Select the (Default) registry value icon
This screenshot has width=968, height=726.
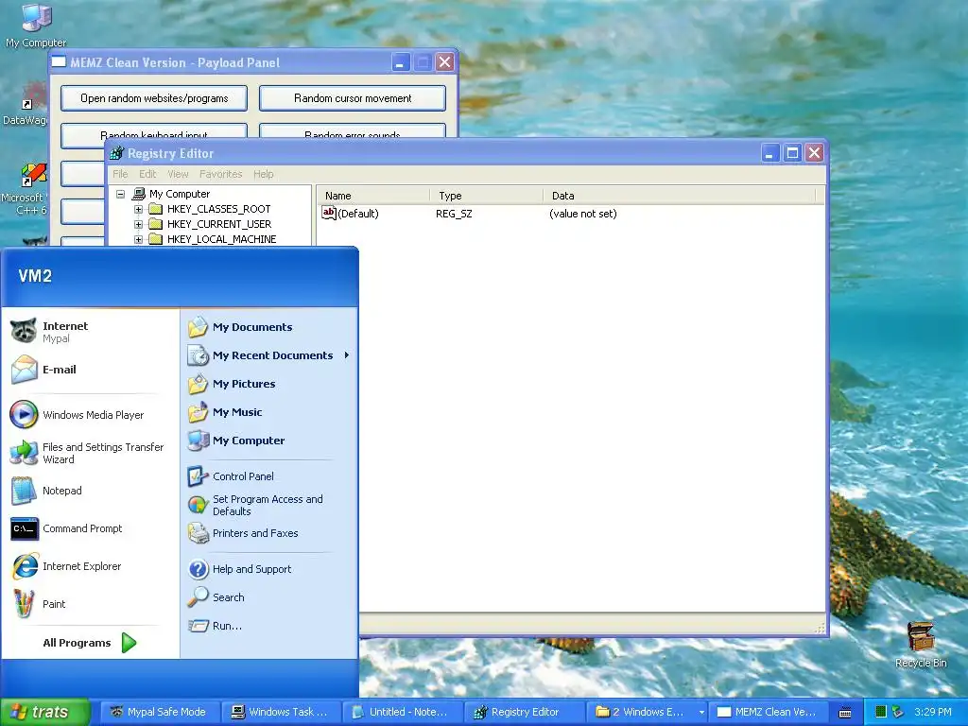(328, 213)
